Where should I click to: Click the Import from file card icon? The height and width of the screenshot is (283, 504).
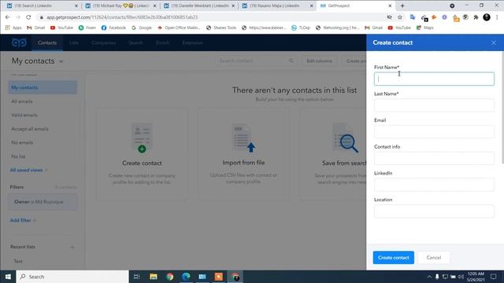point(243,138)
